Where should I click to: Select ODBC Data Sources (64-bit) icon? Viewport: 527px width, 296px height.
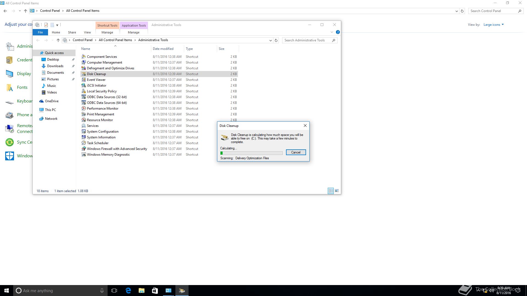tap(84, 103)
